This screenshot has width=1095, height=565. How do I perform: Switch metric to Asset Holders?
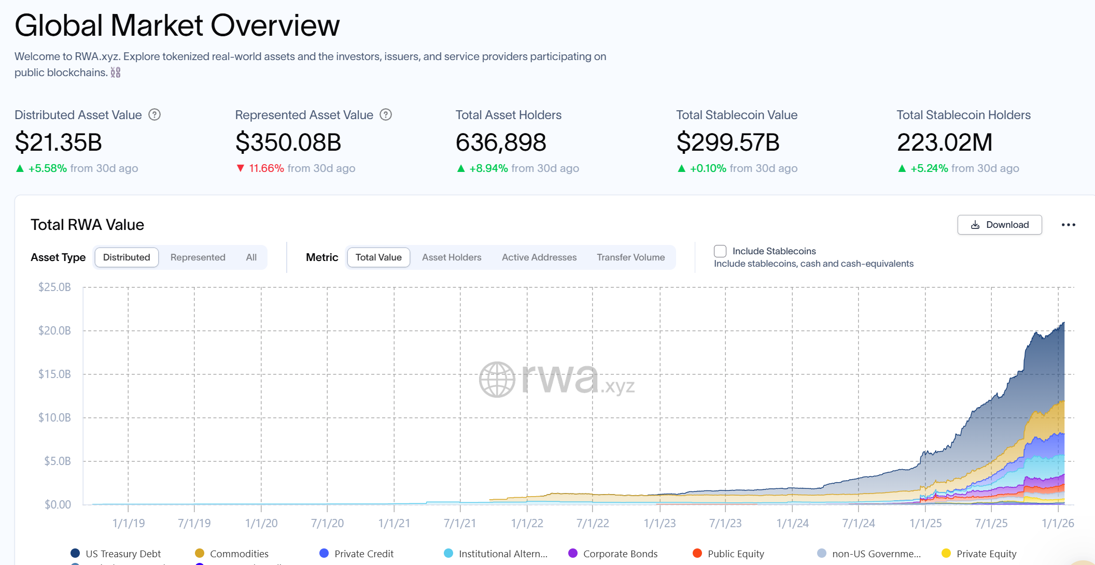[x=451, y=257]
